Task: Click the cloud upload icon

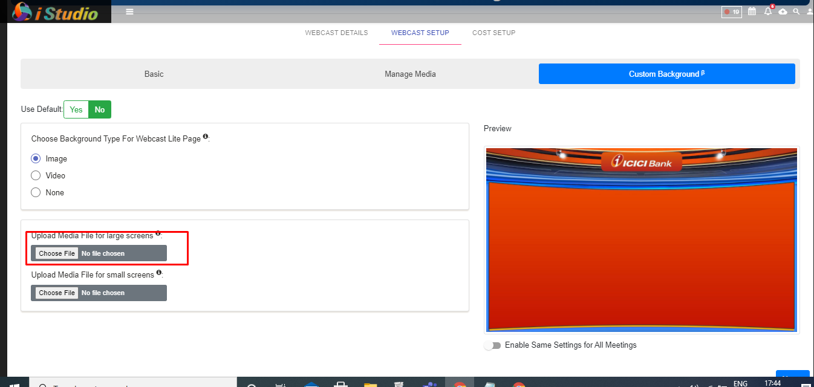Action: click(x=783, y=11)
